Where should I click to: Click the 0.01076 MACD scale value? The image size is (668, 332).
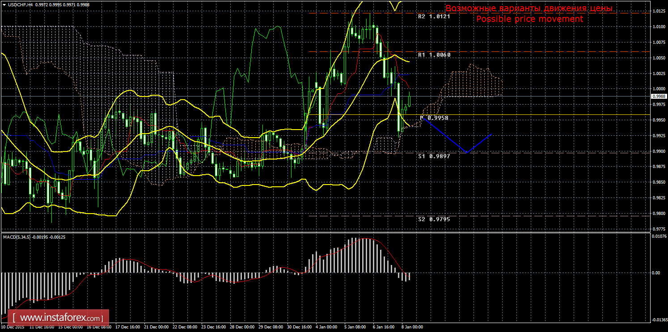coord(657,237)
